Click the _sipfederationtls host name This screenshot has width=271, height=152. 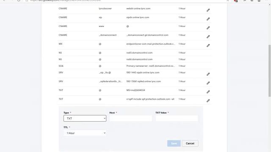point(111,81)
